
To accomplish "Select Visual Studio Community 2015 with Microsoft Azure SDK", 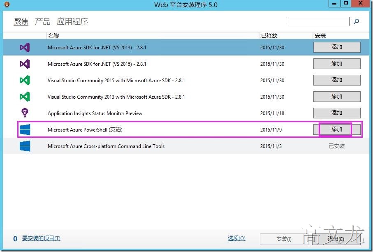I will tap(116, 80).
